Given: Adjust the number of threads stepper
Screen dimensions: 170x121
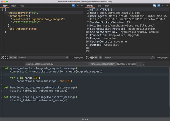Looking at the screenshot, I should [143, 64].
